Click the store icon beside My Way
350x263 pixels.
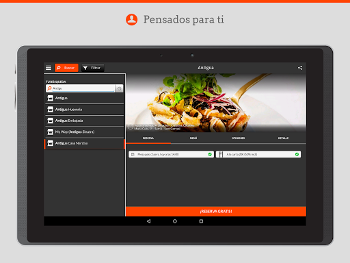tap(50, 131)
